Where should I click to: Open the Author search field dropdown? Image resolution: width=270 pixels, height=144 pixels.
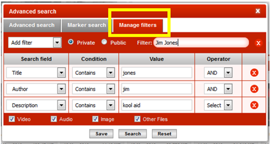[x=36, y=89]
